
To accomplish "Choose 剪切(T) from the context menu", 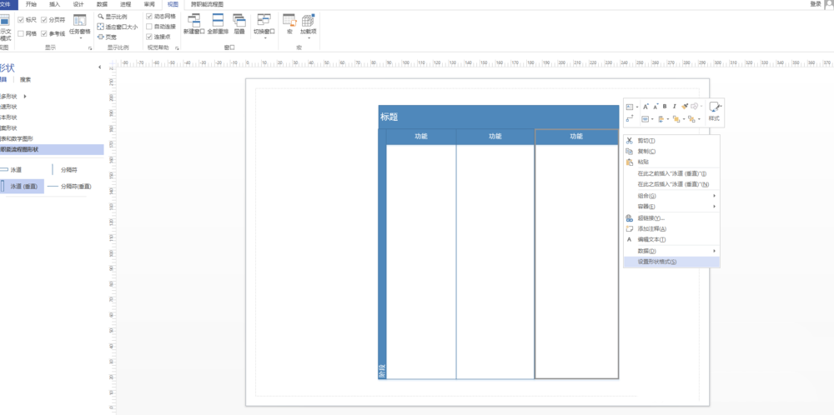I will (x=671, y=141).
